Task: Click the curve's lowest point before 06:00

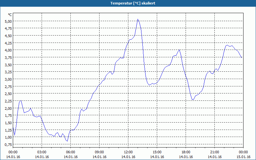Action: pyautogui.click(x=67, y=141)
